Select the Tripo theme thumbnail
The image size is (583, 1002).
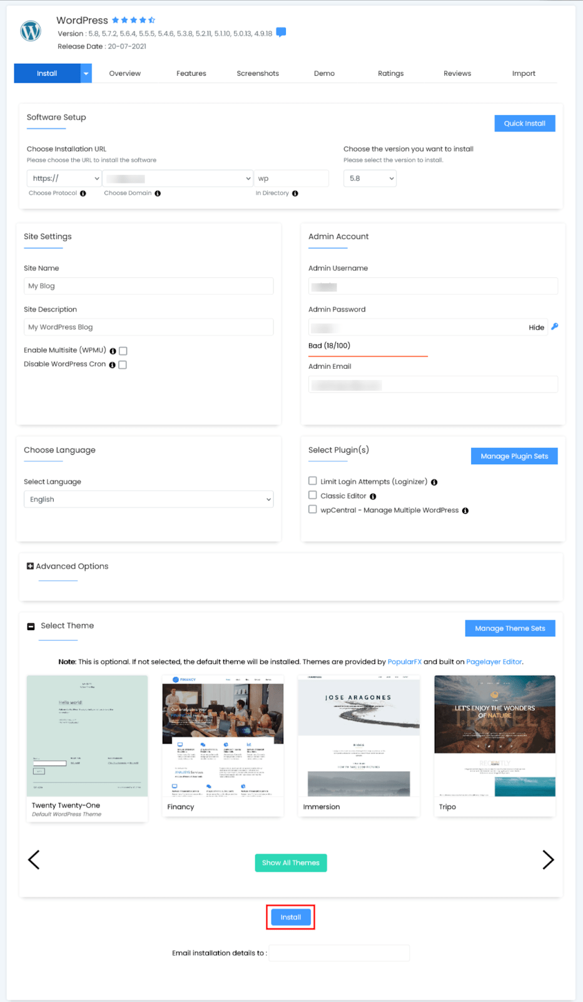pyautogui.click(x=495, y=736)
